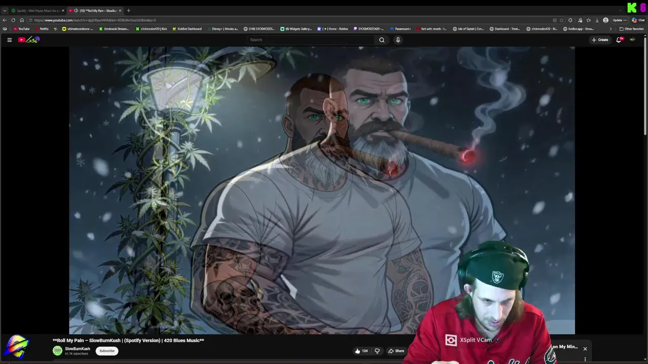648x364 pixels.
Task: Open the favorites list toolbar icon
Action: tap(588, 20)
